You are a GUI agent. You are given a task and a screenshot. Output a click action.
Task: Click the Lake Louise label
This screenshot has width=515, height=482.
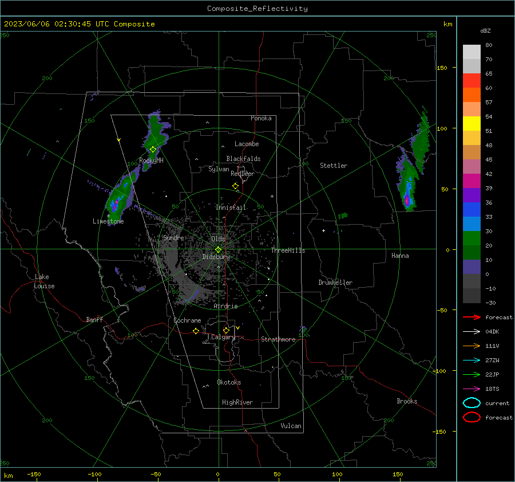[44, 281]
